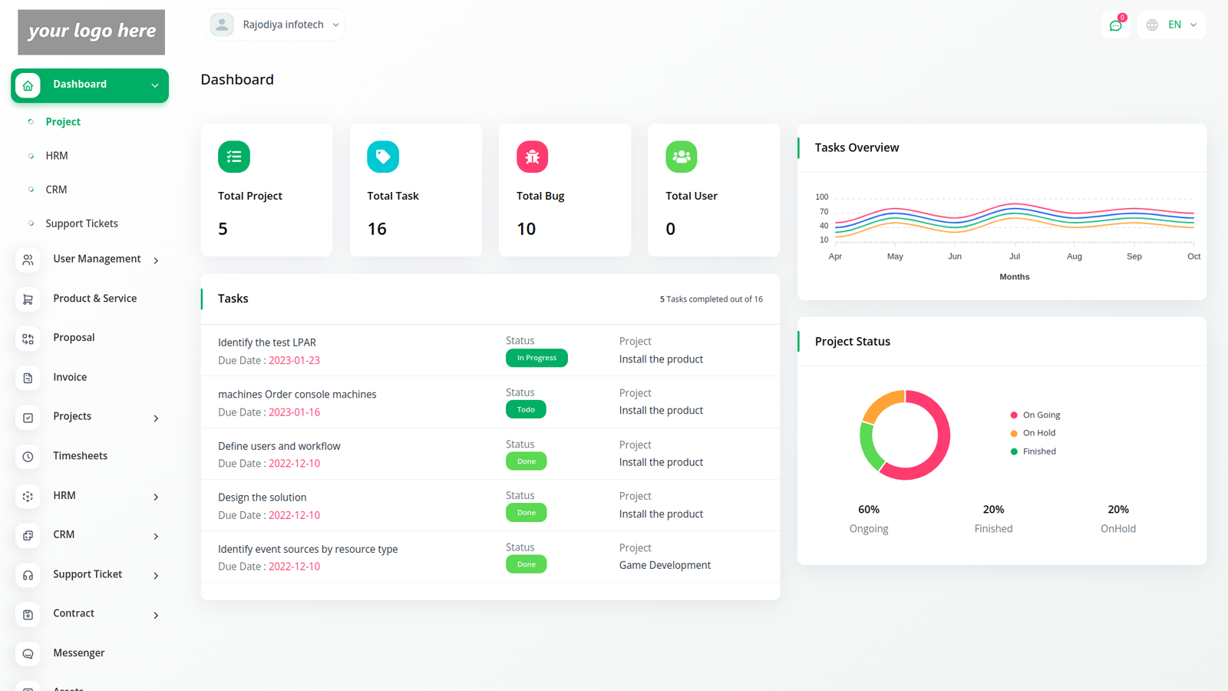
Task: Select HRM under the Dashboard submenu
Action: coord(57,156)
